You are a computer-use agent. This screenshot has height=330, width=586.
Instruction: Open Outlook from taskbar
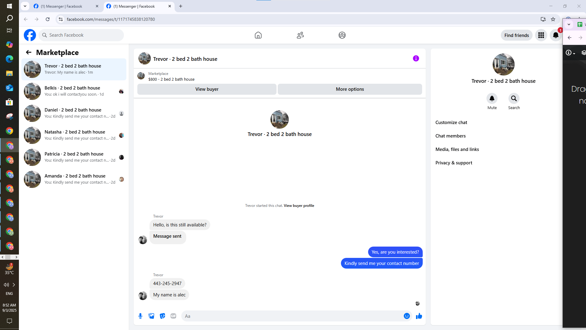(x=9, y=88)
